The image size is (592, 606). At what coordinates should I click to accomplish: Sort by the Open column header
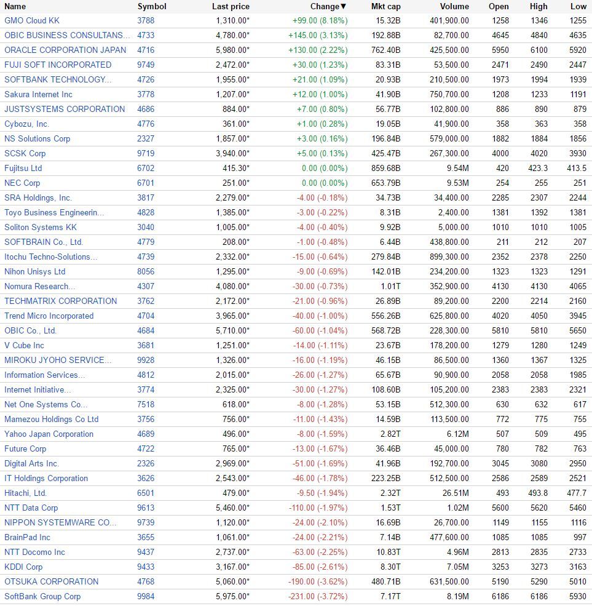click(x=499, y=7)
